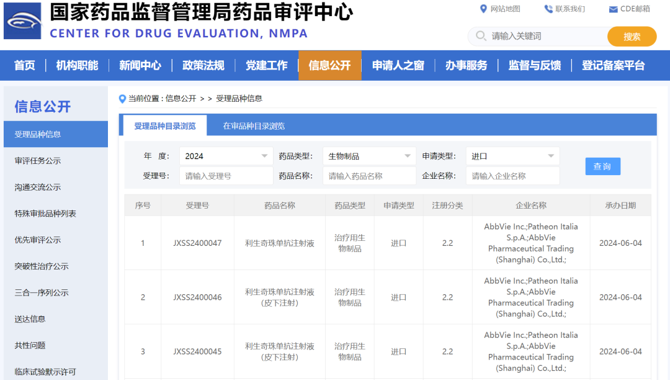Click the NMPA logo emblem

22,20
